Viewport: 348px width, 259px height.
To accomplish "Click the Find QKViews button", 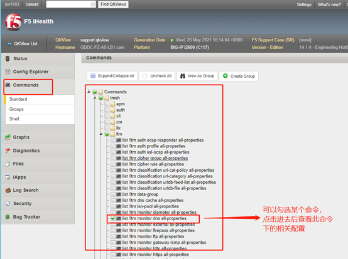I will pyautogui.click(x=113, y=4).
